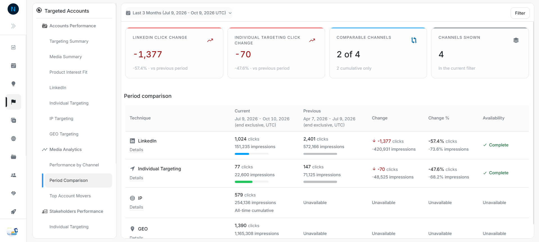Click the rocket icon in left rail
This screenshot has width=539, height=242.
click(13, 212)
